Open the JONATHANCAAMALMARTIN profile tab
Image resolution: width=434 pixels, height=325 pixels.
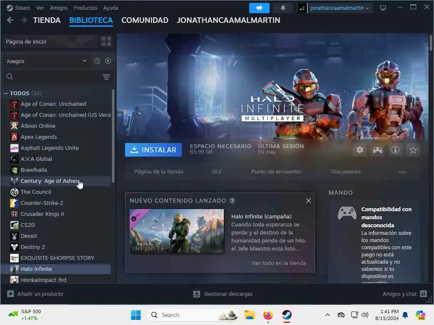tap(228, 20)
